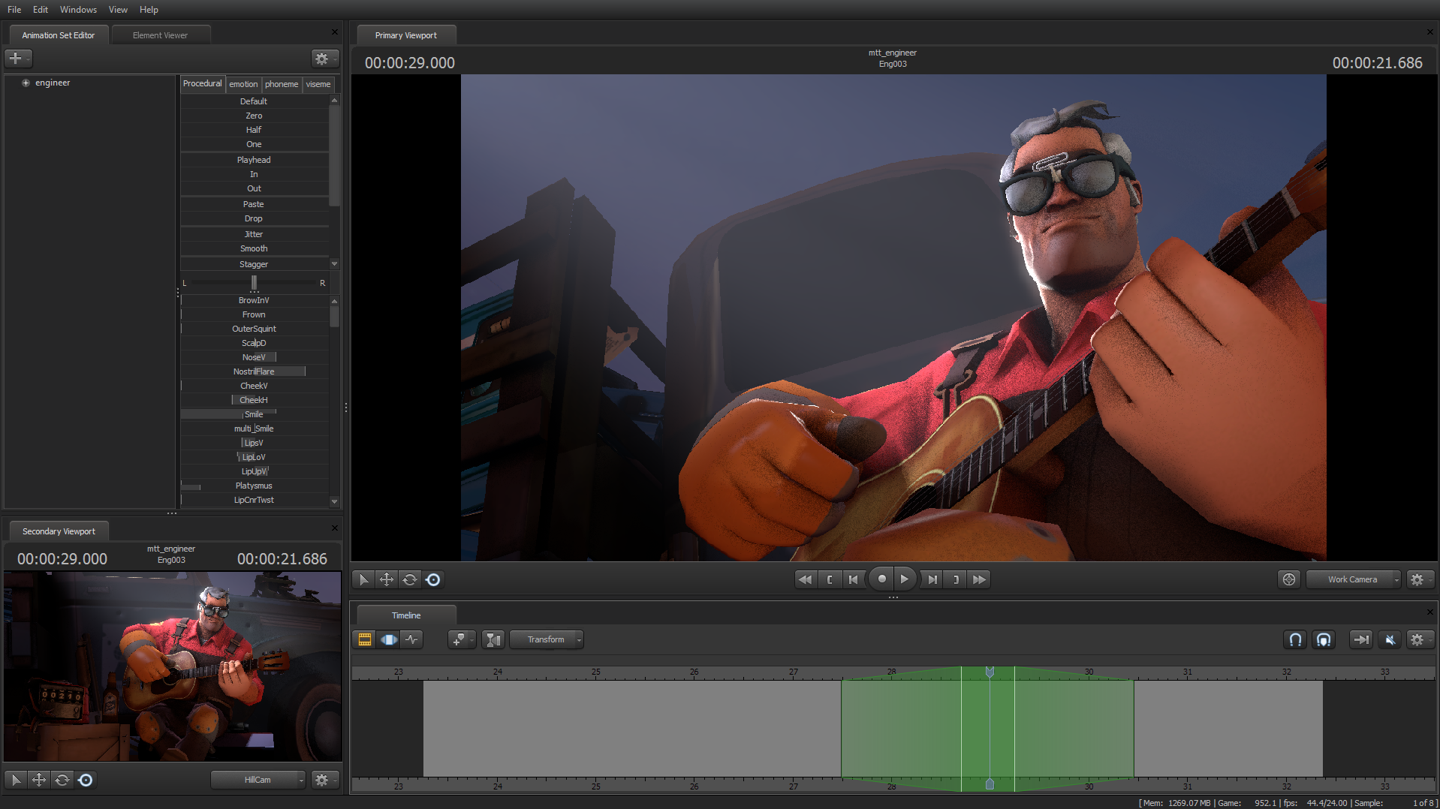Image resolution: width=1440 pixels, height=809 pixels.
Task: Toggle snap to bookmarks
Action: 1324,640
